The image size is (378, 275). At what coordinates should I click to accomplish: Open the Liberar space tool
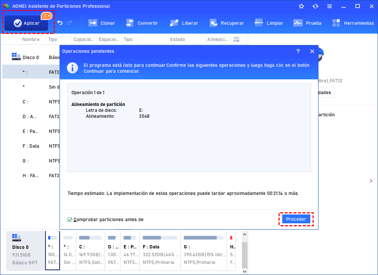[x=184, y=23]
